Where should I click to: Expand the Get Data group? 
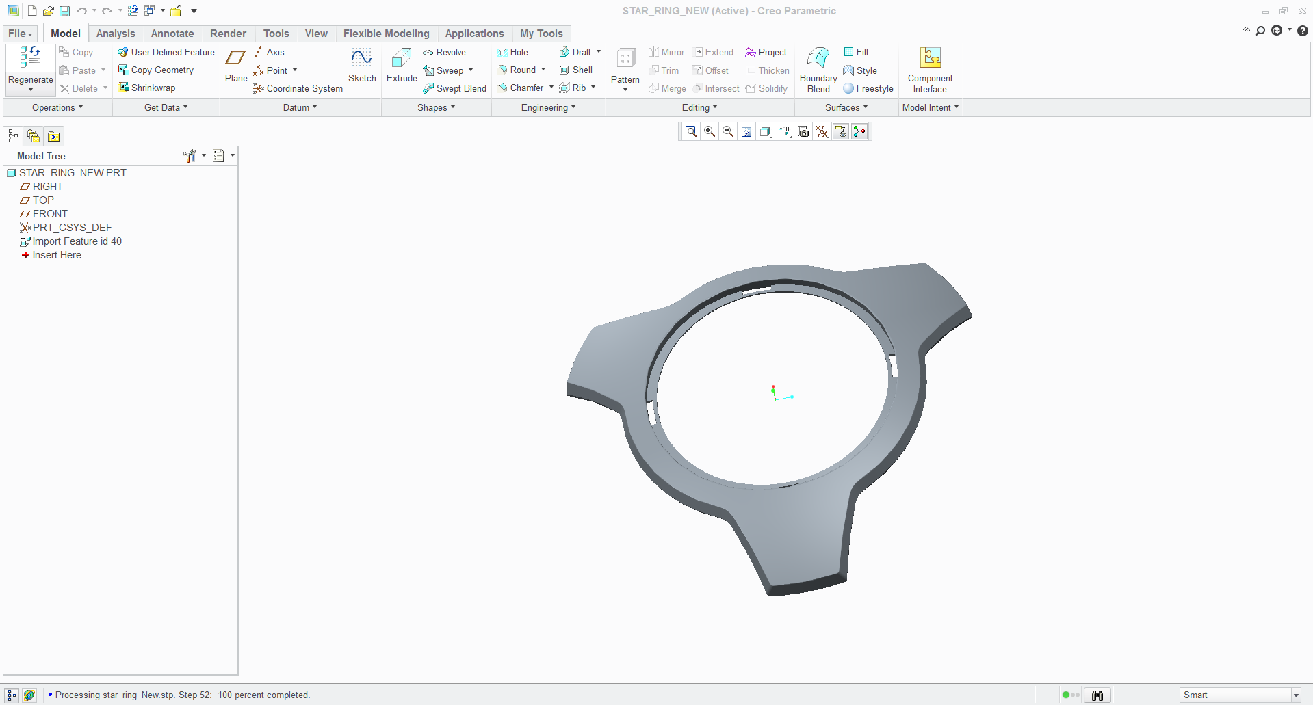point(166,107)
